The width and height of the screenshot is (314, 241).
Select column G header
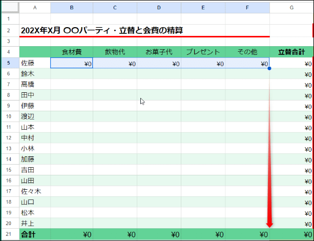[x=291, y=8]
